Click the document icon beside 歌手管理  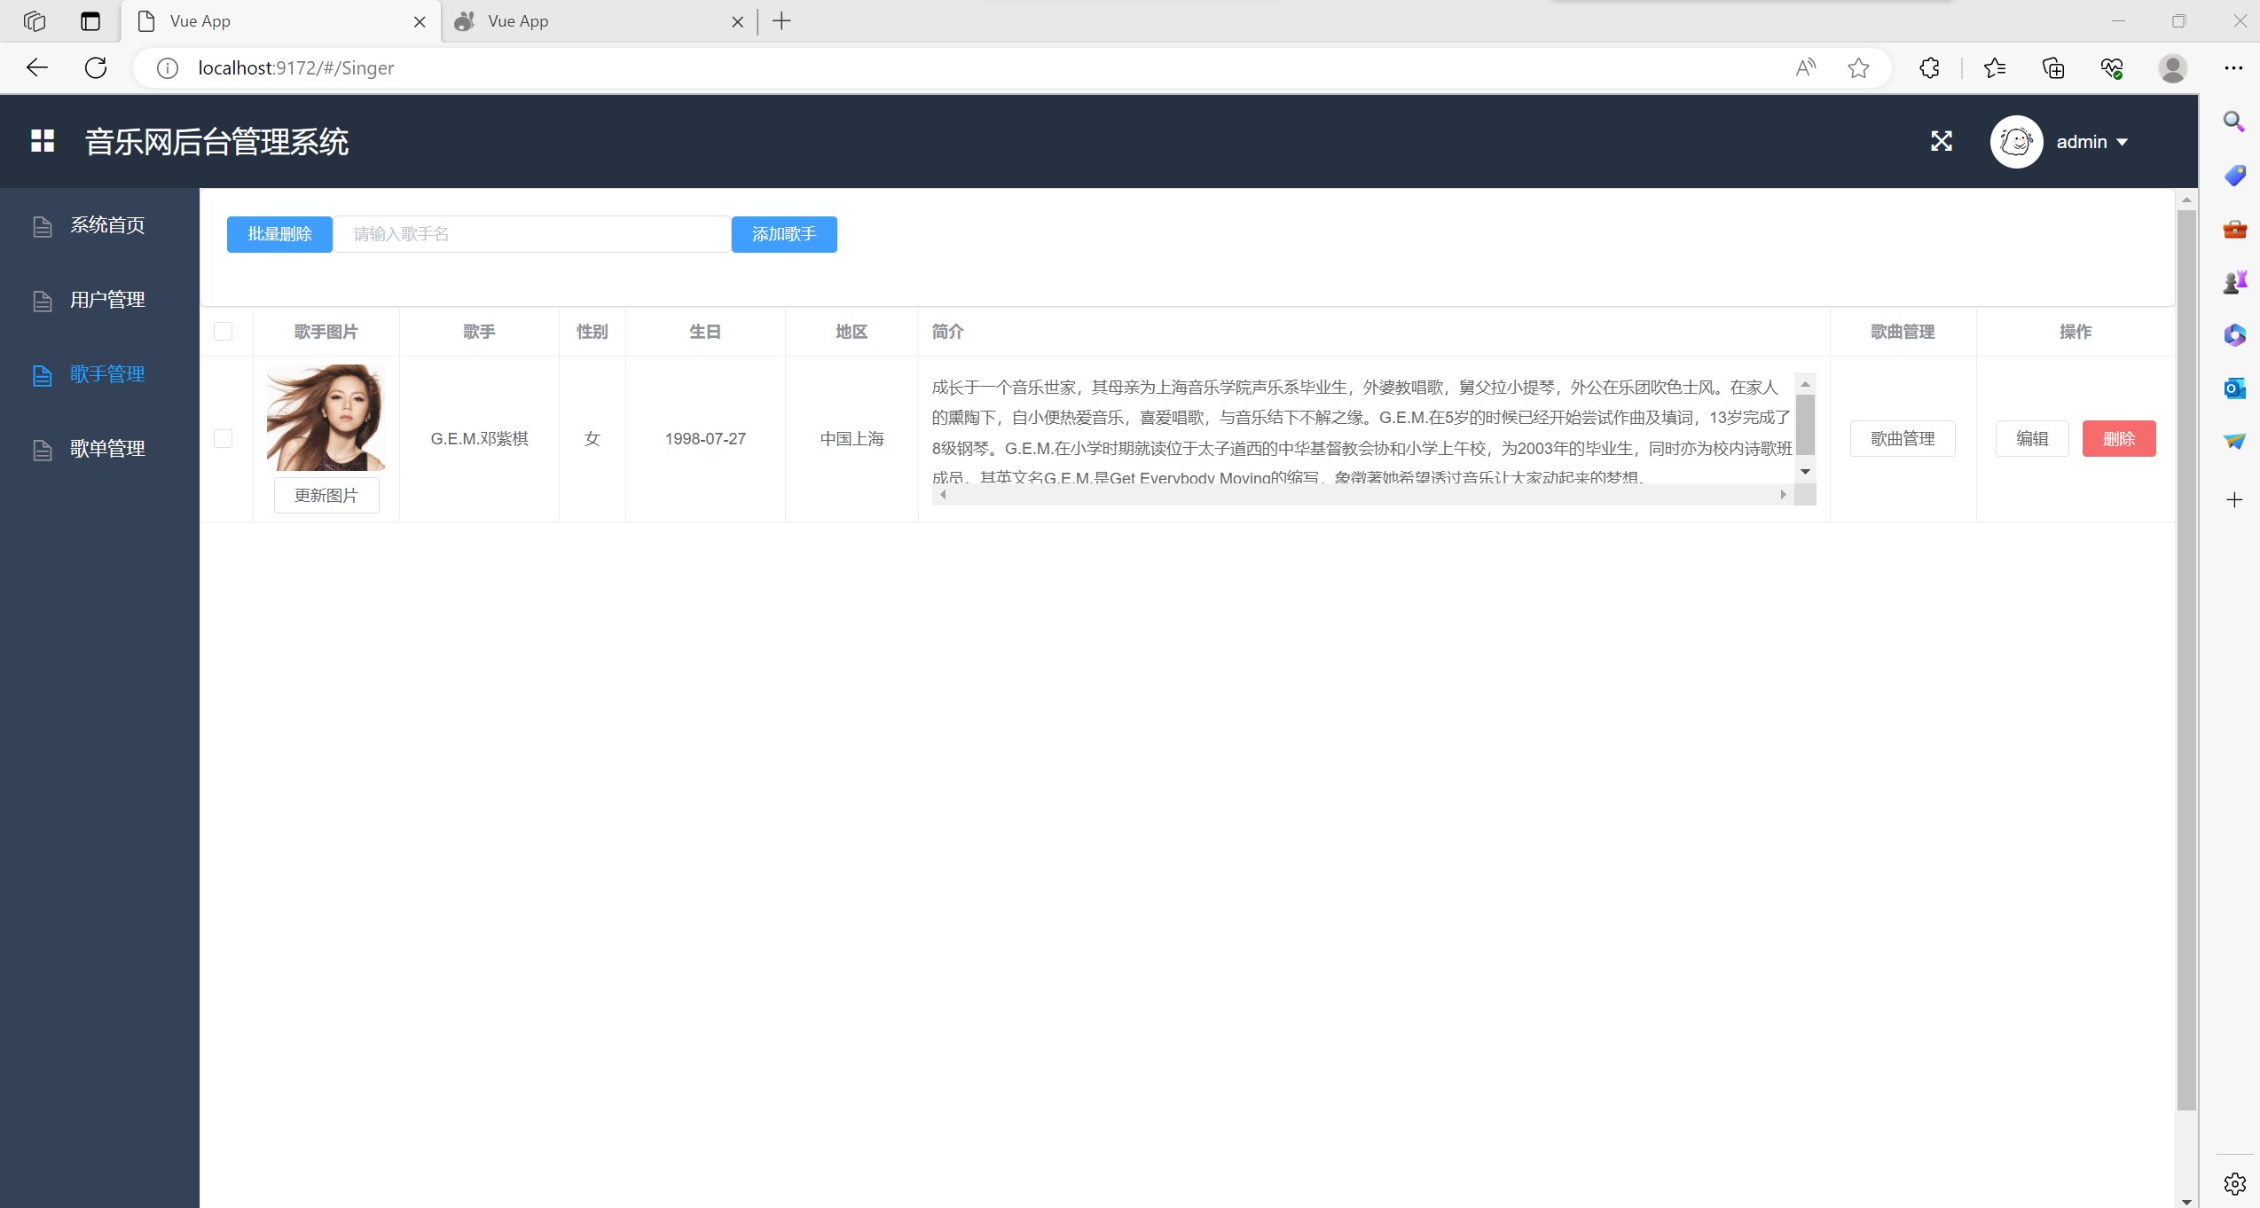tap(43, 376)
